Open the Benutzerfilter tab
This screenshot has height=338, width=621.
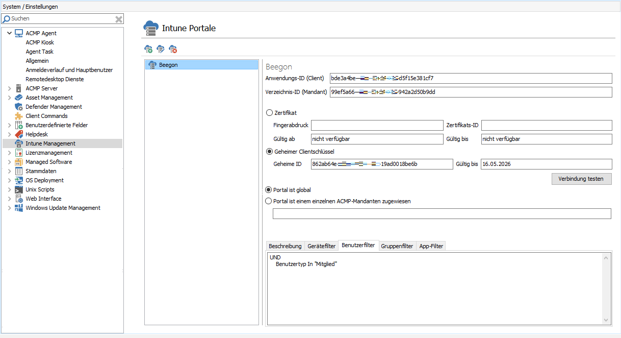tap(358, 246)
